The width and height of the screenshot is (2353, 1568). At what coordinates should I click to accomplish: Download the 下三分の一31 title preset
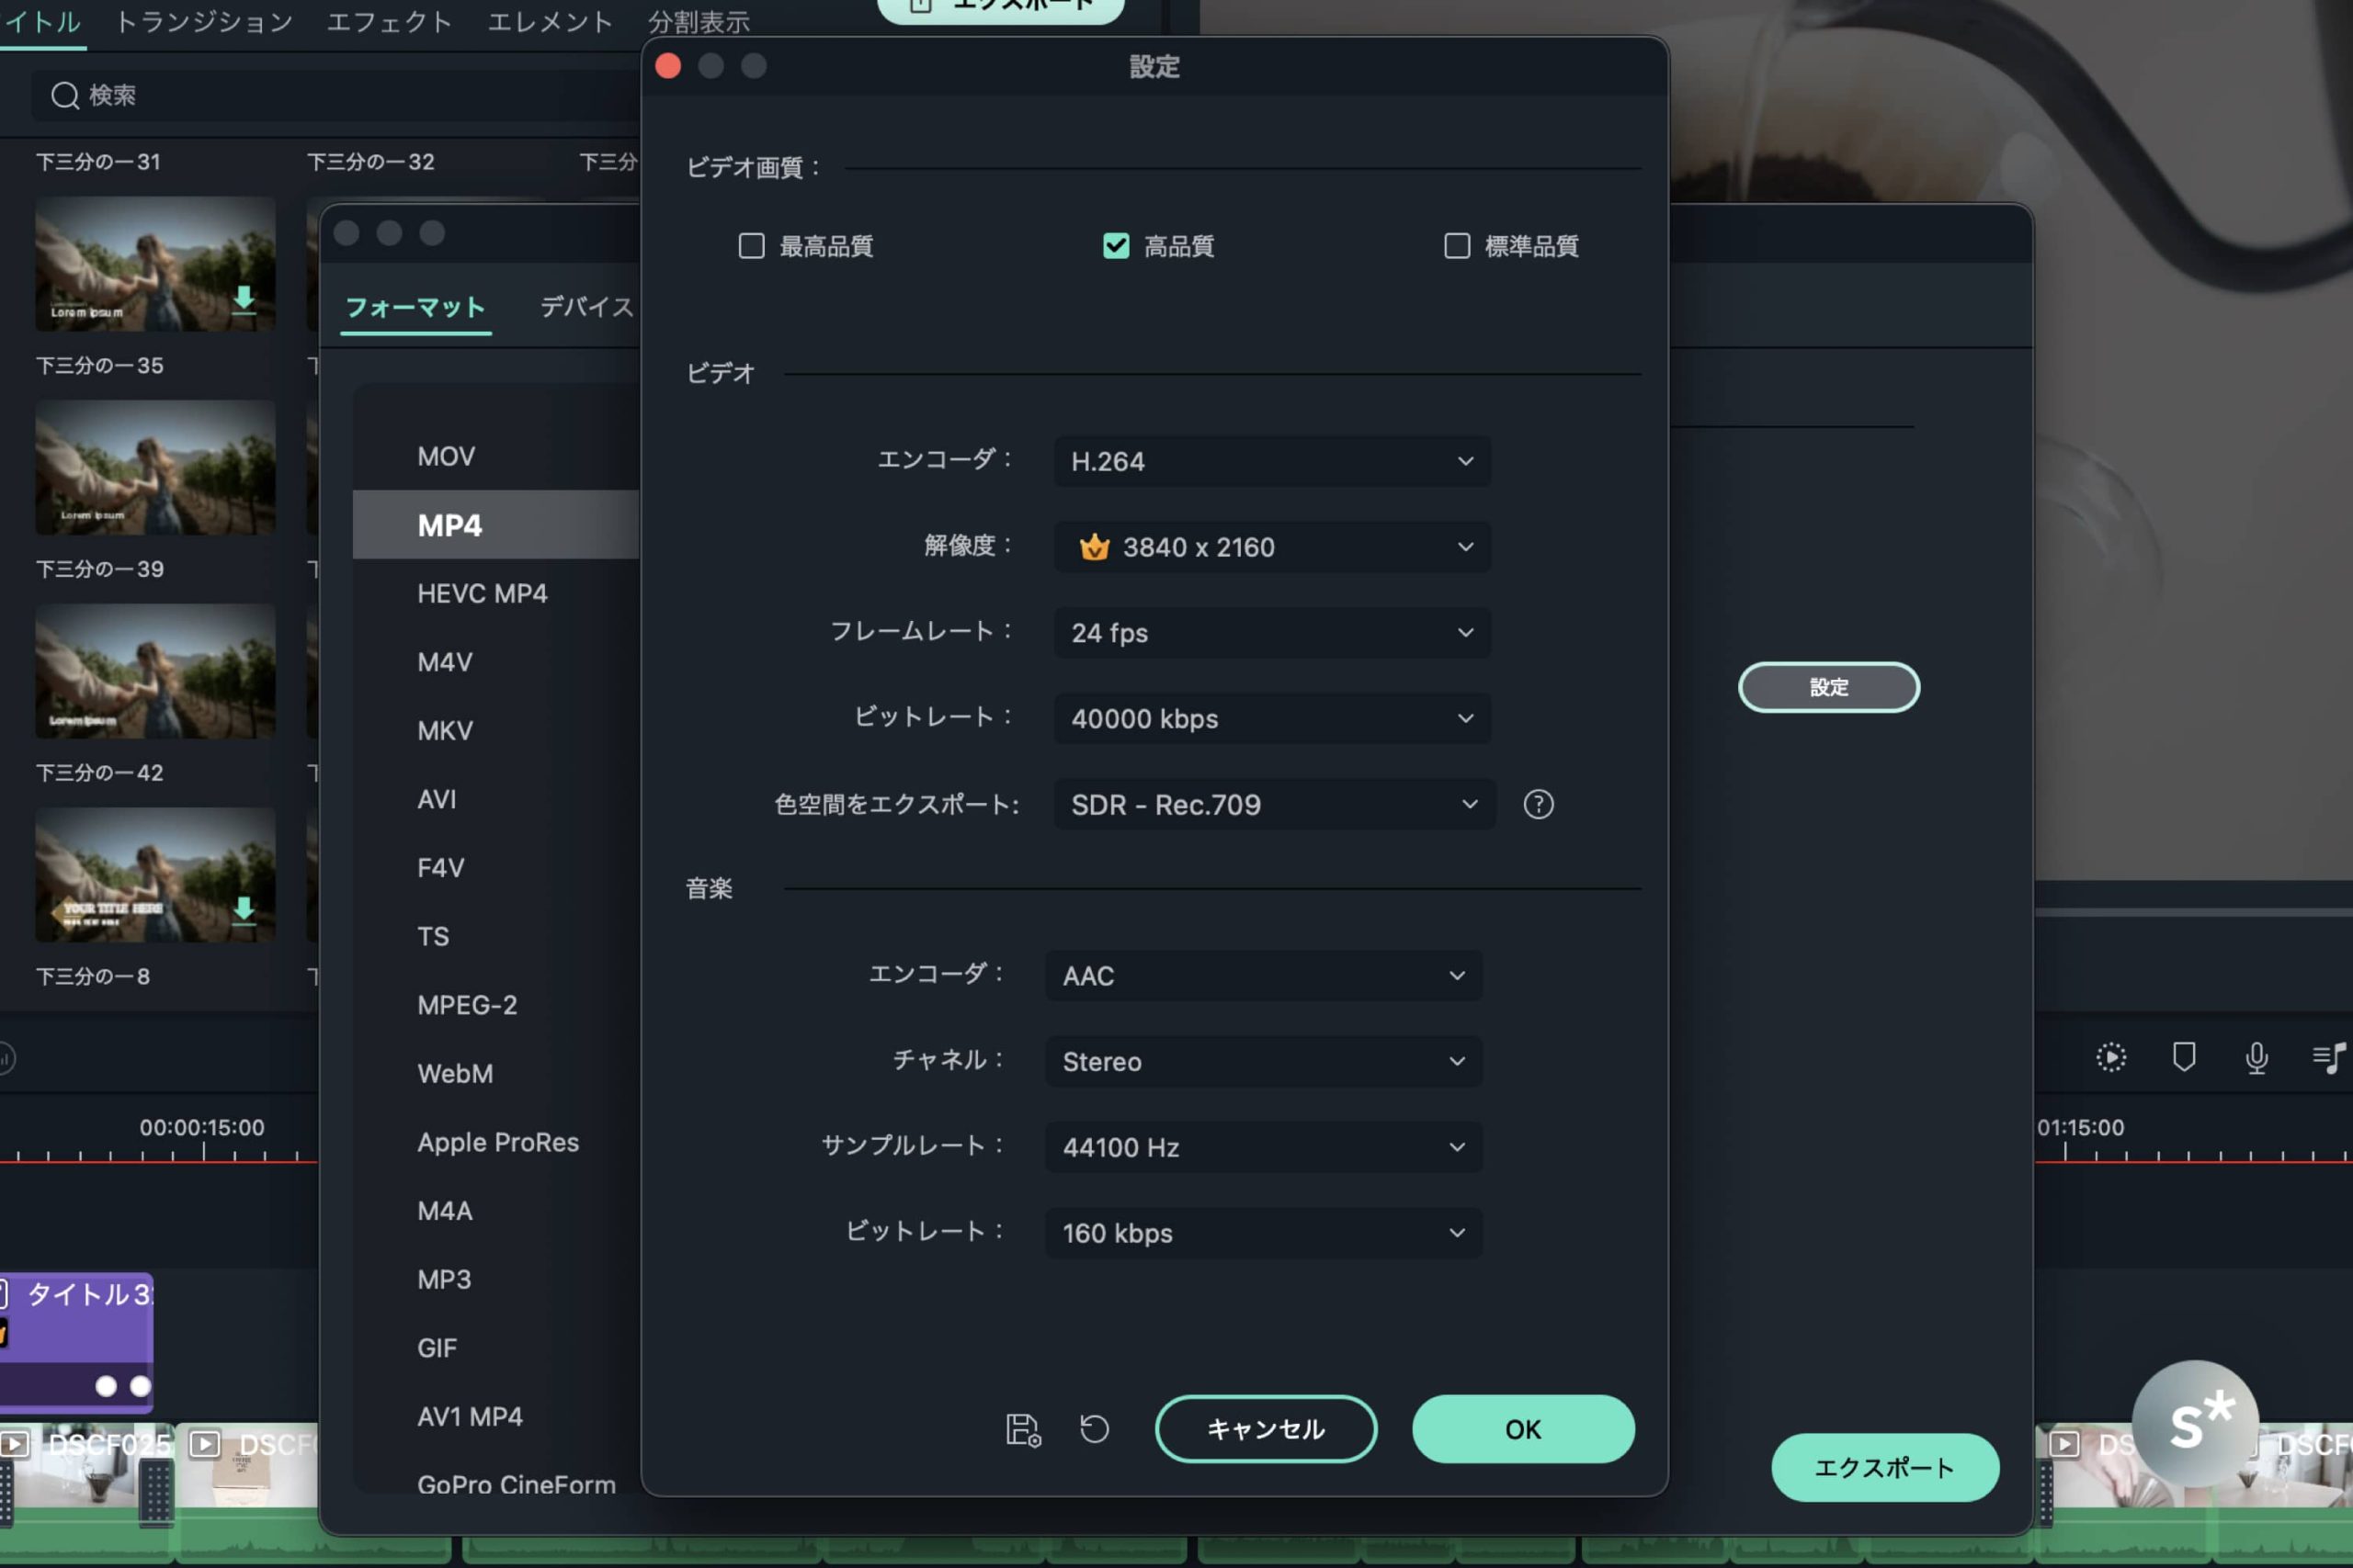(x=243, y=299)
